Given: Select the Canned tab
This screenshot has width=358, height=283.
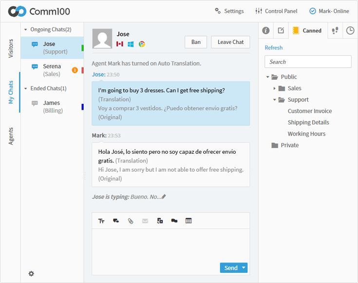Looking at the screenshot, I should point(308,30).
